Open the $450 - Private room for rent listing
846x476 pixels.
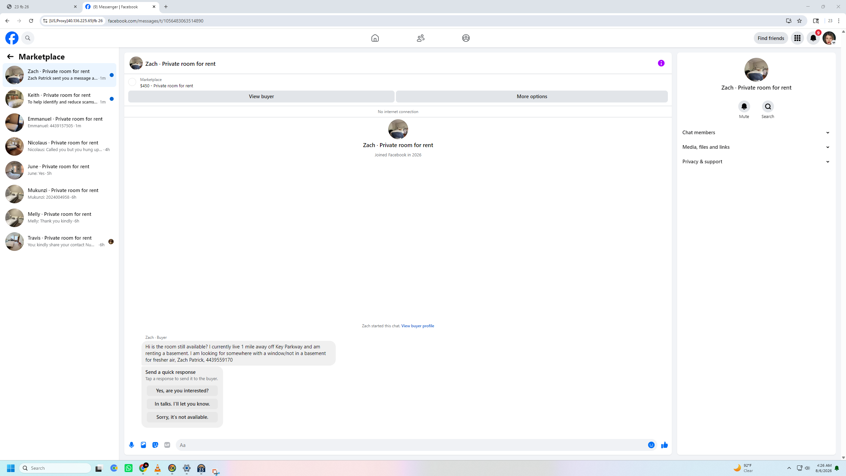(x=166, y=86)
